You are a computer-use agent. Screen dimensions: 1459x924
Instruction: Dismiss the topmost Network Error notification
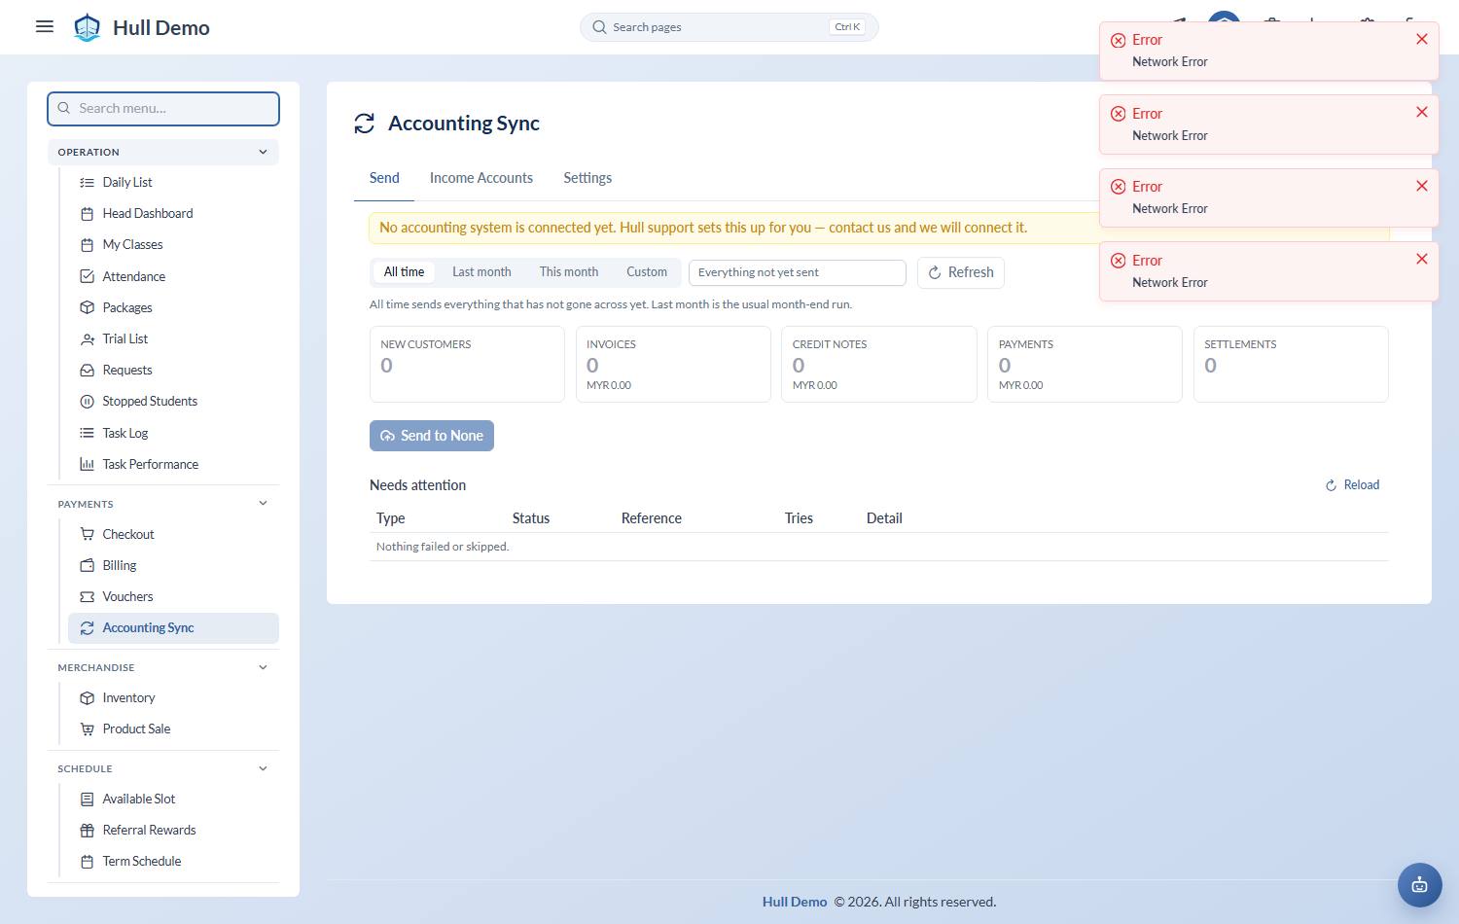1422,39
